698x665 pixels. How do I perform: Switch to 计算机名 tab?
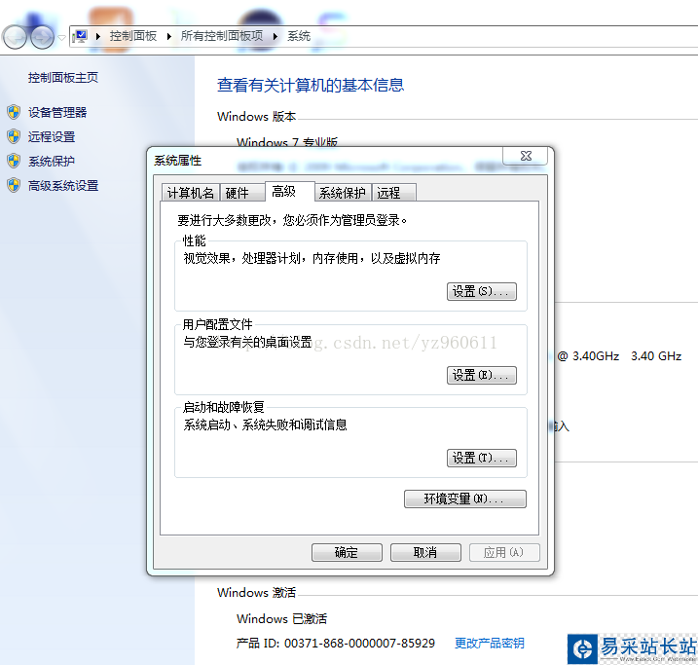pyautogui.click(x=191, y=193)
